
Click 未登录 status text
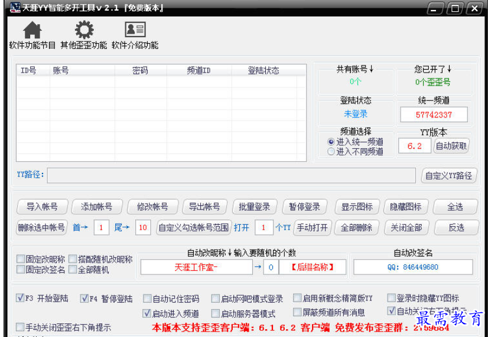(356, 114)
